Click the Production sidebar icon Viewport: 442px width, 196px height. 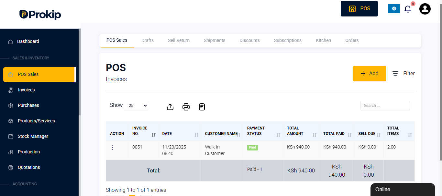click(11, 152)
